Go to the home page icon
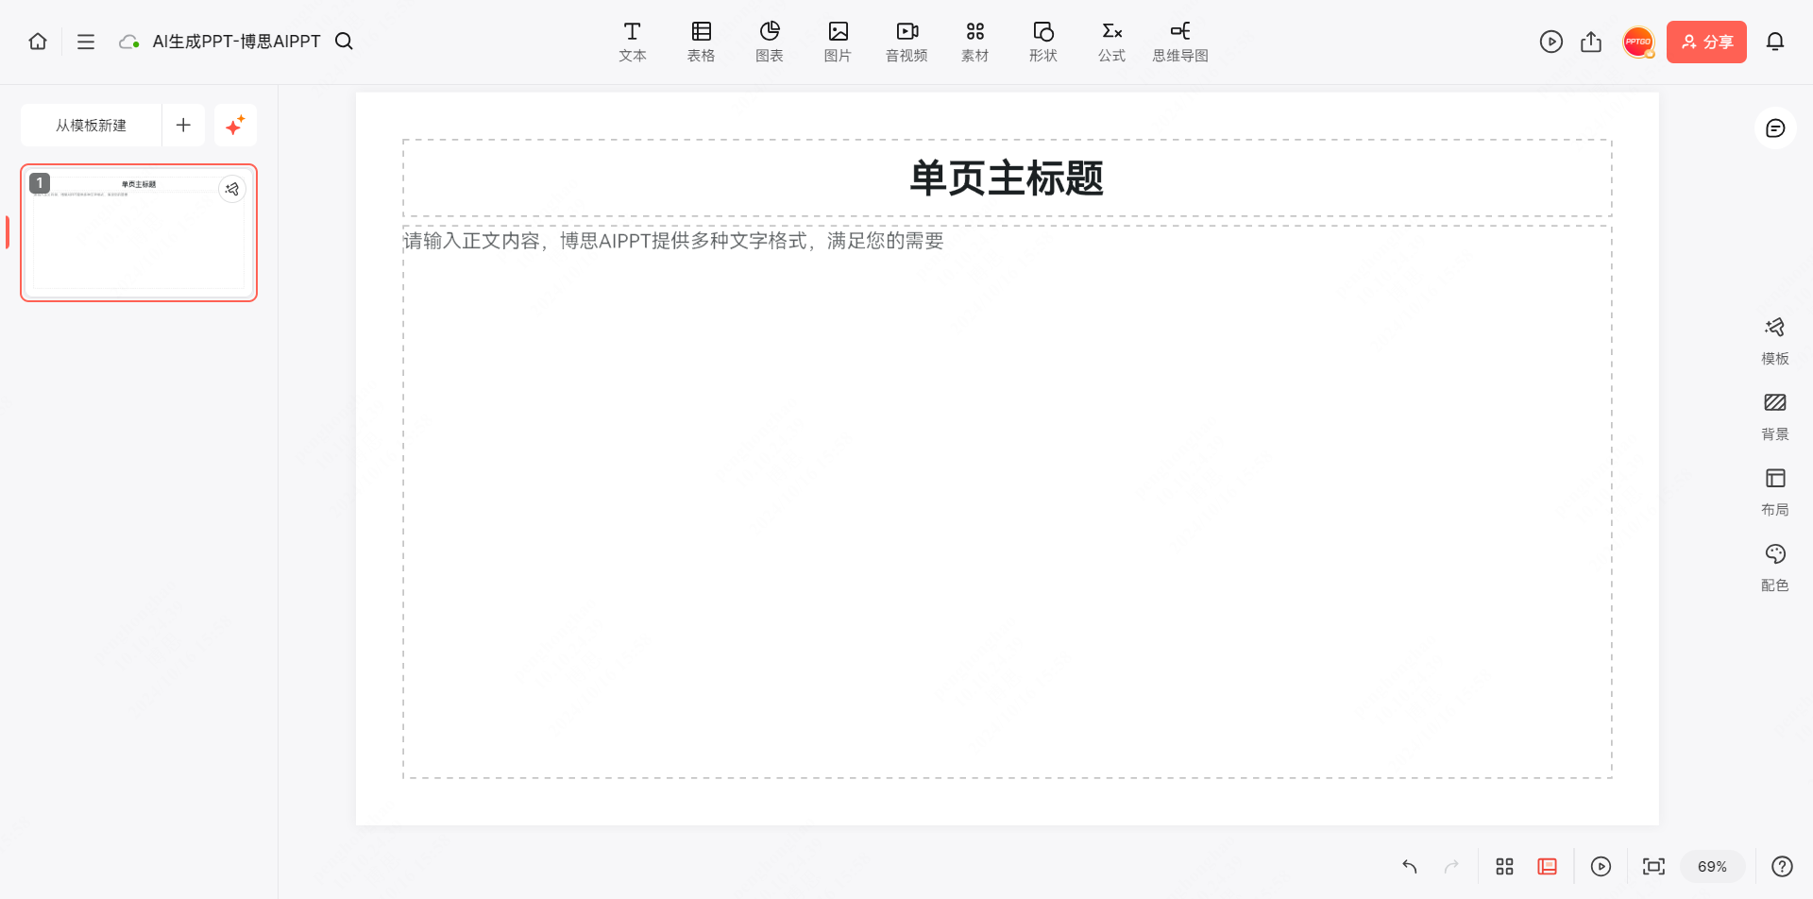 38,42
